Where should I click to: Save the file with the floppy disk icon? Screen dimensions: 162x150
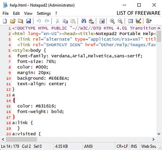tap(28, 21)
